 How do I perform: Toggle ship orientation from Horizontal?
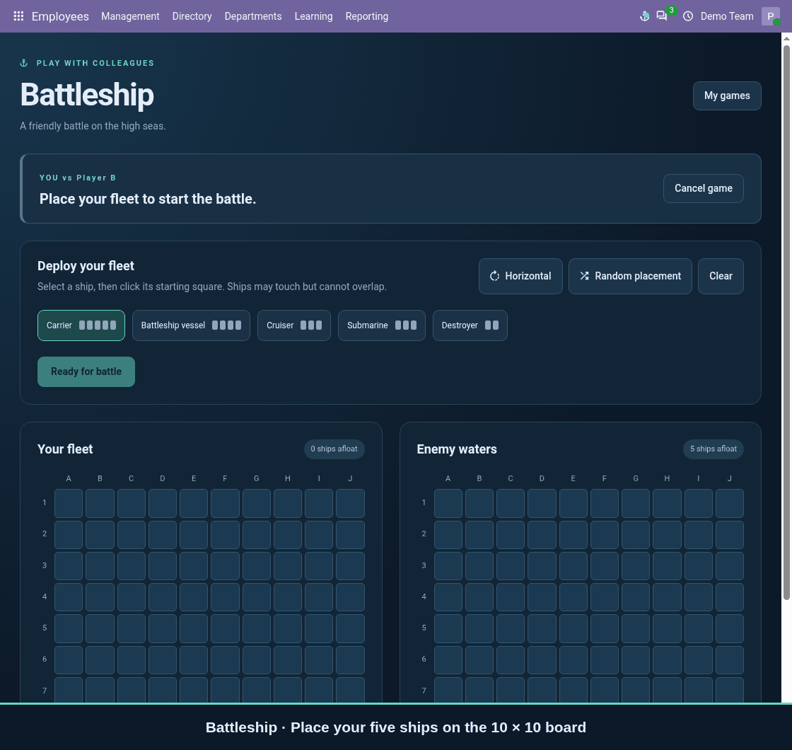point(520,276)
